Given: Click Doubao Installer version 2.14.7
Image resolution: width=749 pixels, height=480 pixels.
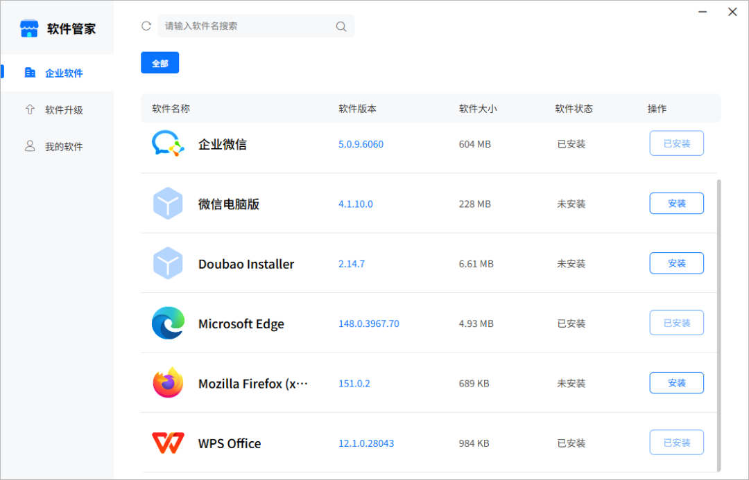Looking at the screenshot, I should tap(351, 264).
